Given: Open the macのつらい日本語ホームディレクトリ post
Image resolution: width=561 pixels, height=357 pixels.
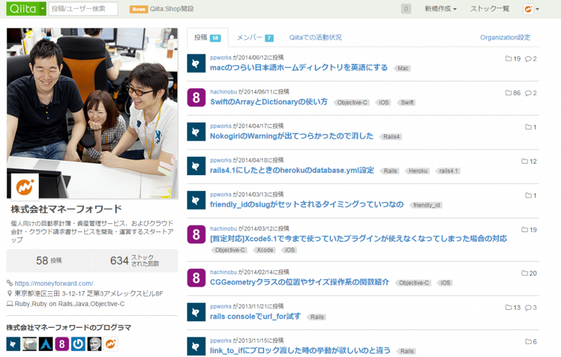Looking at the screenshot, I should point(299,68).
